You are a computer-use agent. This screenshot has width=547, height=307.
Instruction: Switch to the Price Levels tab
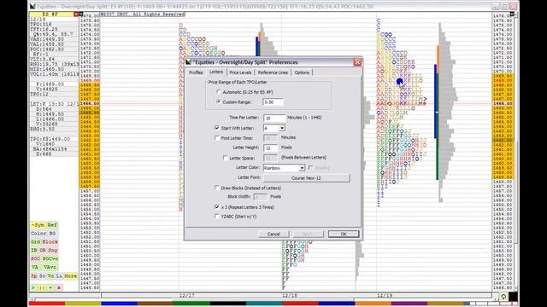240,72
